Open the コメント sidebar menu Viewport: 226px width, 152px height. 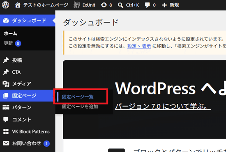[x=22, y=119]
